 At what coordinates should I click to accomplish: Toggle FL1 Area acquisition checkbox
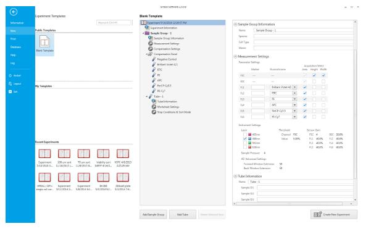pyautogui.click(x=305, y=87)
